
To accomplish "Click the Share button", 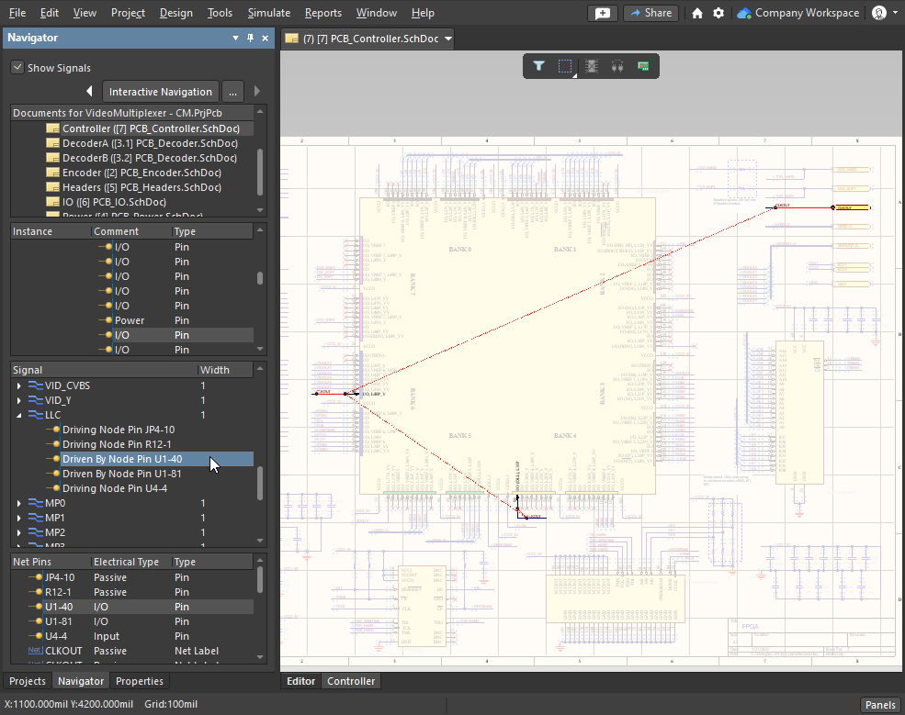I will click(650, 14).
